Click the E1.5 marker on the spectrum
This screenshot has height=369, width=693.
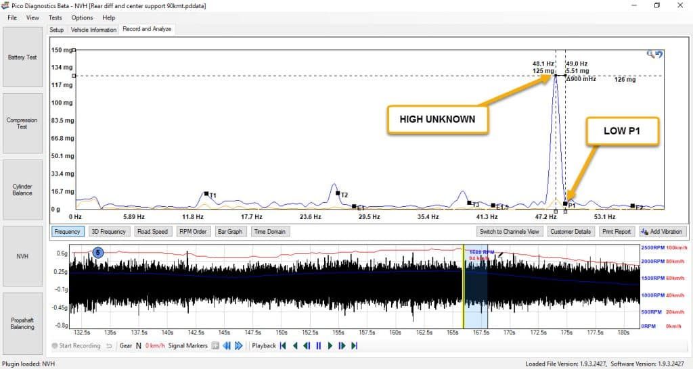(493, 205)
